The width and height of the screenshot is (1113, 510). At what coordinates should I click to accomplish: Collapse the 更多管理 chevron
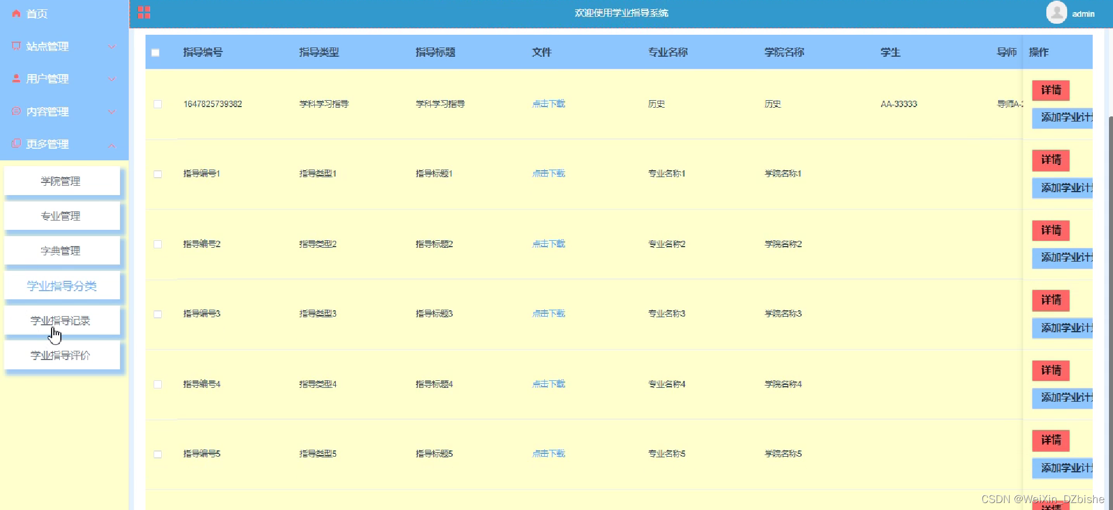click(x=112, y=145)
